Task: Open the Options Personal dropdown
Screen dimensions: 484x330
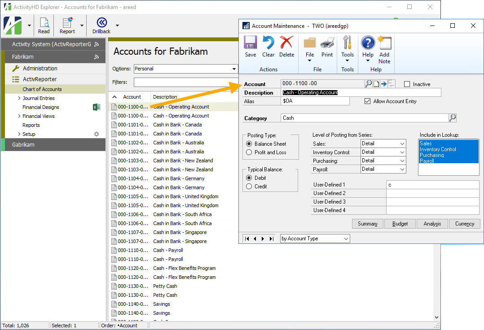Action: [x=234, y=69]
